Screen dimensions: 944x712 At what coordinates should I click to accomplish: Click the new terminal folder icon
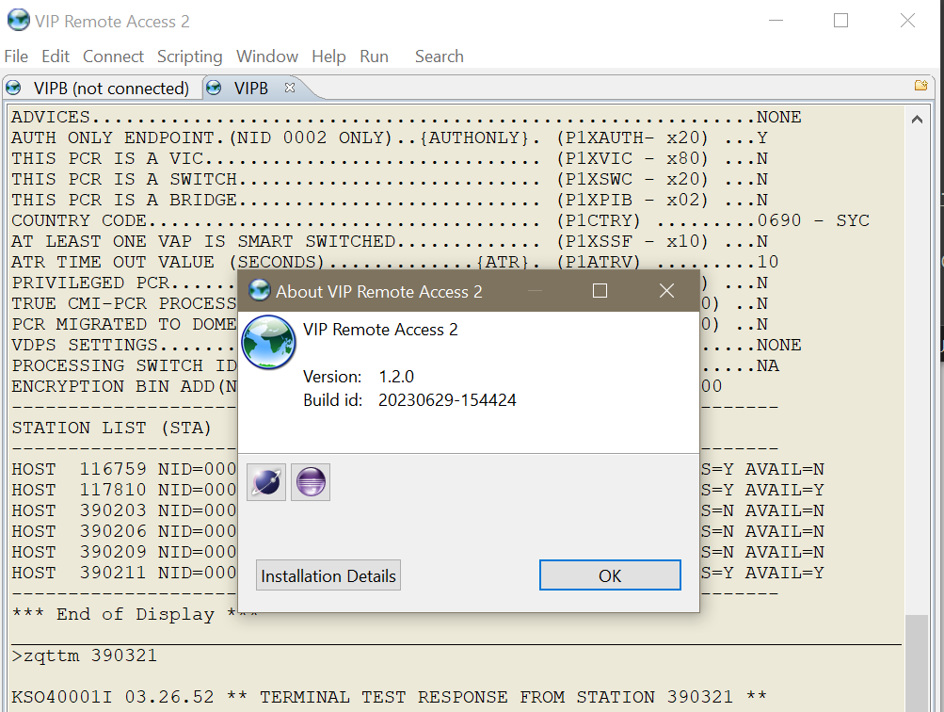click(x=920, y=86)
